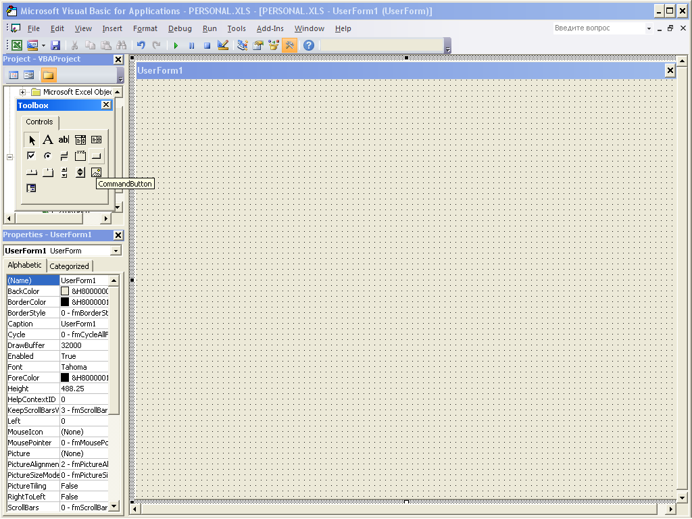This screenshot has height=519, width=692.
Task: Click the View Microsoft Excel toolbar icon
Action: point(17,45)
